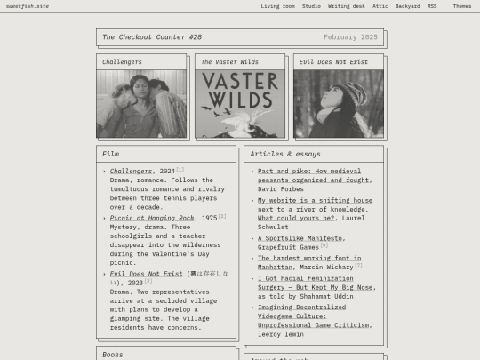The width and height of the screenshot is (480, 360).
Task: Open the Studio nav item
Action: pos(311,6)
